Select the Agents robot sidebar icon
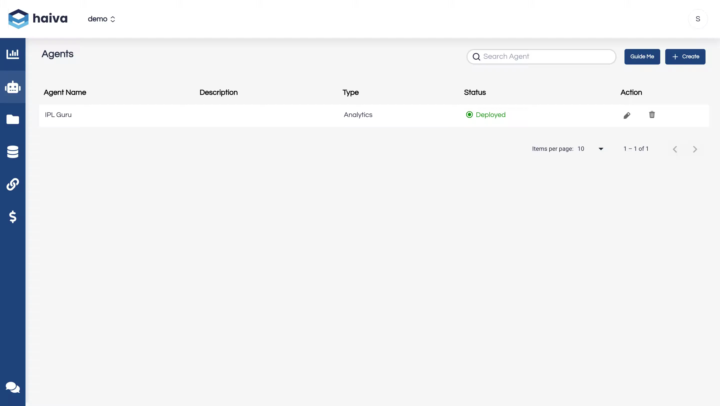Viewport: 720px width, 406px height. click(12, 87)
